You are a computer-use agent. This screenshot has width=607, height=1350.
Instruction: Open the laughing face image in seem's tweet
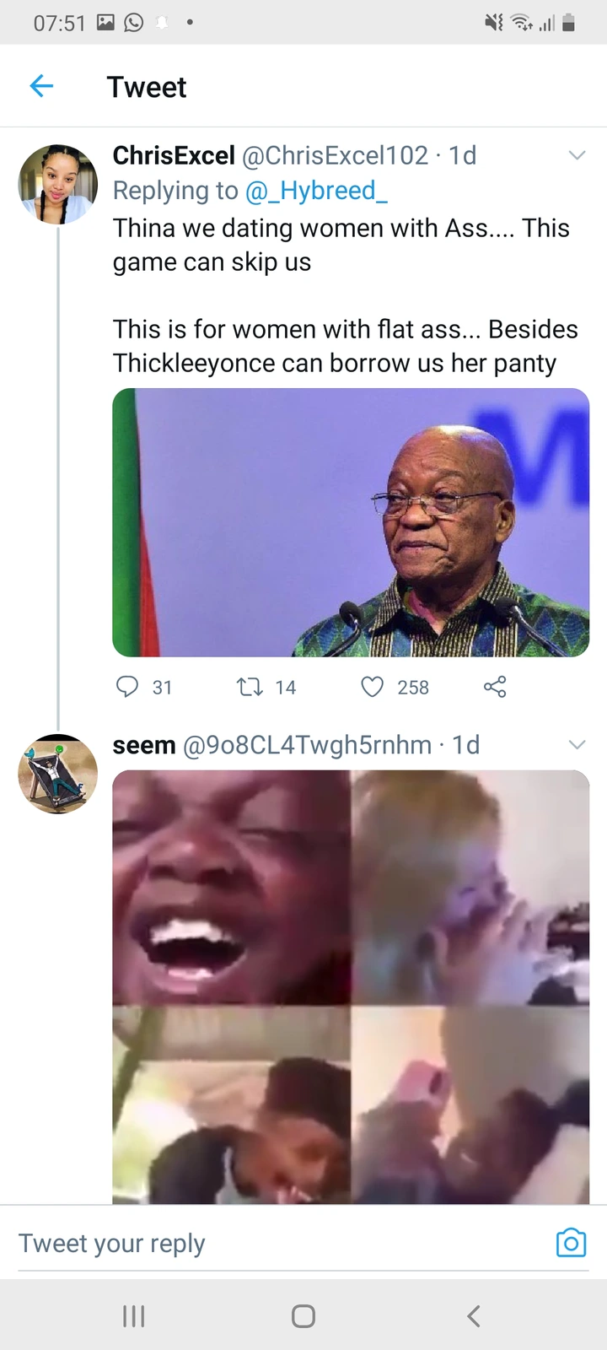231,888
